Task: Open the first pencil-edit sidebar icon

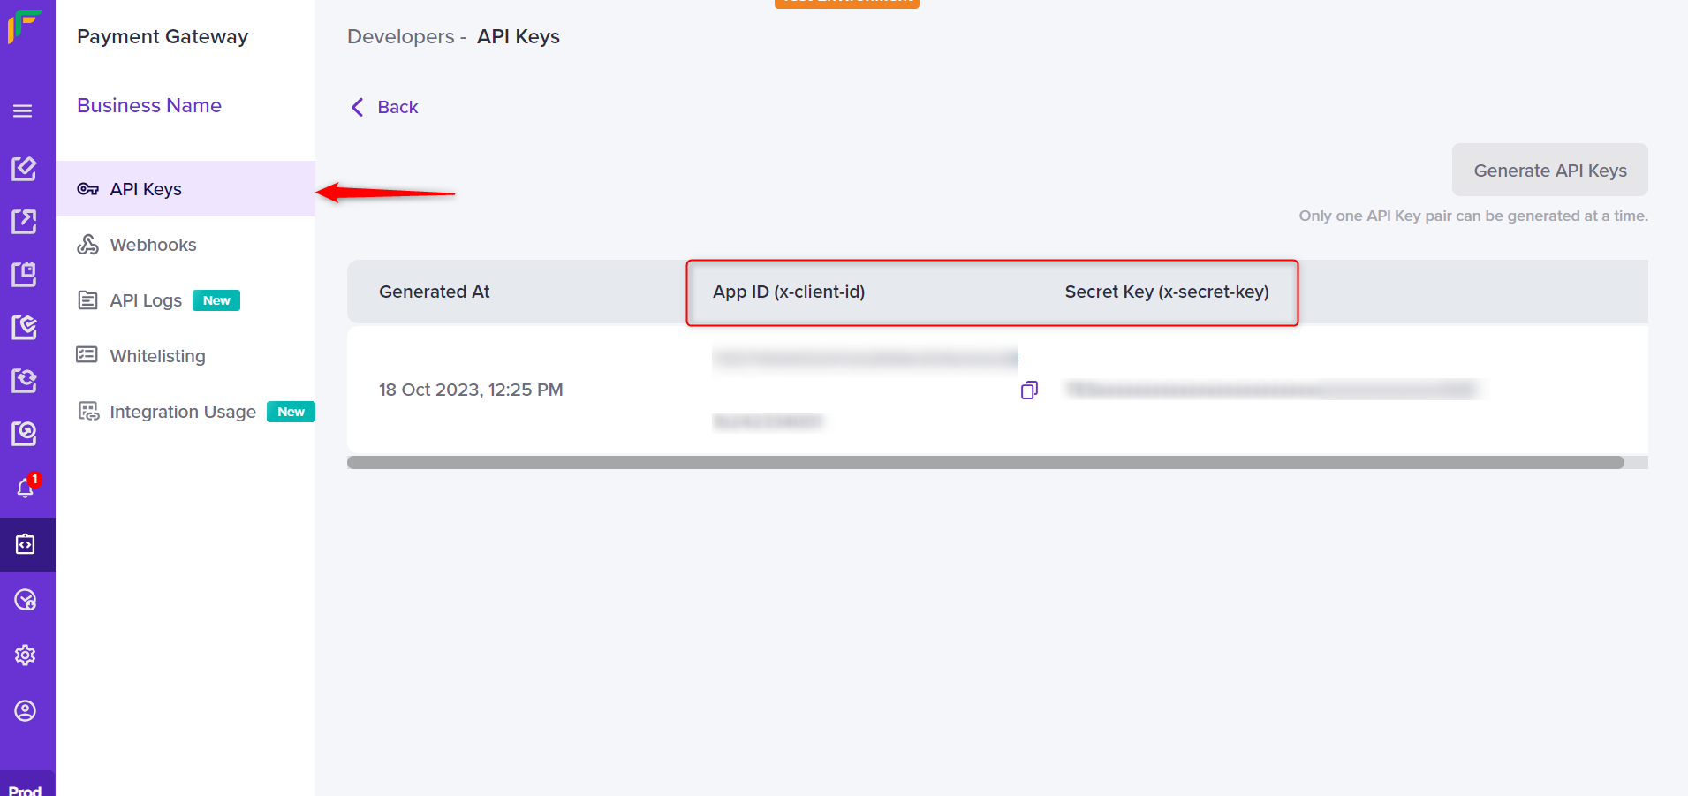Action: [x=24, y=168]
